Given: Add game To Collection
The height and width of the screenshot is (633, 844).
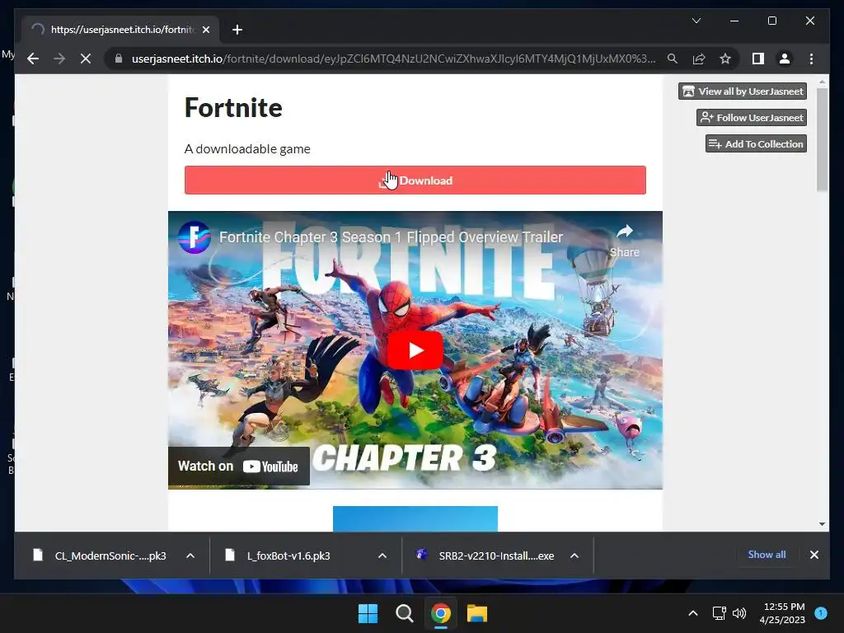Looking at the screenshot, I should 756,143.
